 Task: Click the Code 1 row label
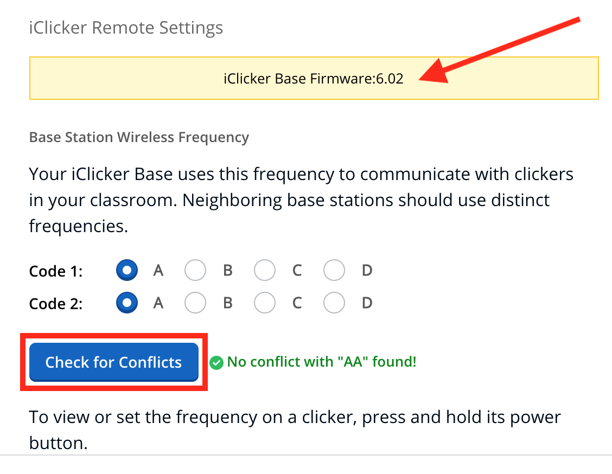click(x=55, y=271)
